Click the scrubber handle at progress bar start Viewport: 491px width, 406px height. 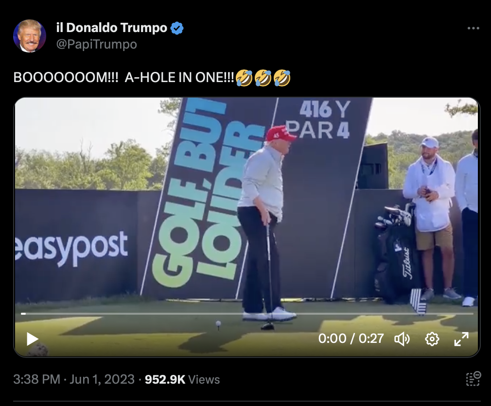[23, 313]
